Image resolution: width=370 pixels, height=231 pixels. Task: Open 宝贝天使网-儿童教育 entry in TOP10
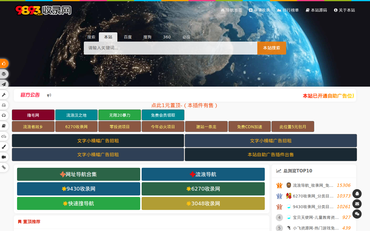tap(316, 217)
